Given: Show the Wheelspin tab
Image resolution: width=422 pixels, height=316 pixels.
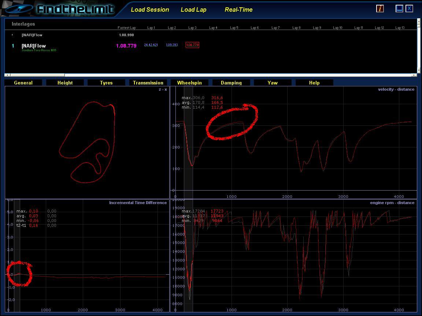Looking at the screenshot, I should click(189, 83).
